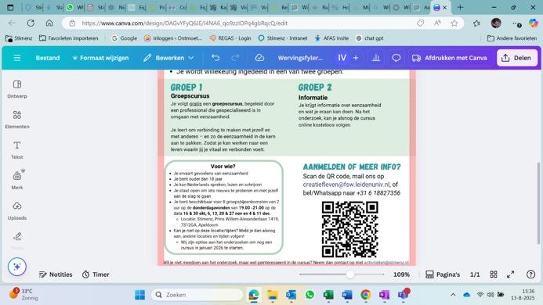Screen dimensions: 543x305
Task: Expand the Bewerken dropdown
Action: click(168, 58)
